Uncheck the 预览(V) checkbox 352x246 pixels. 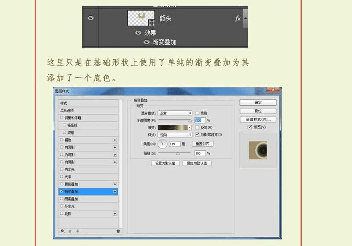pos(249,127)
